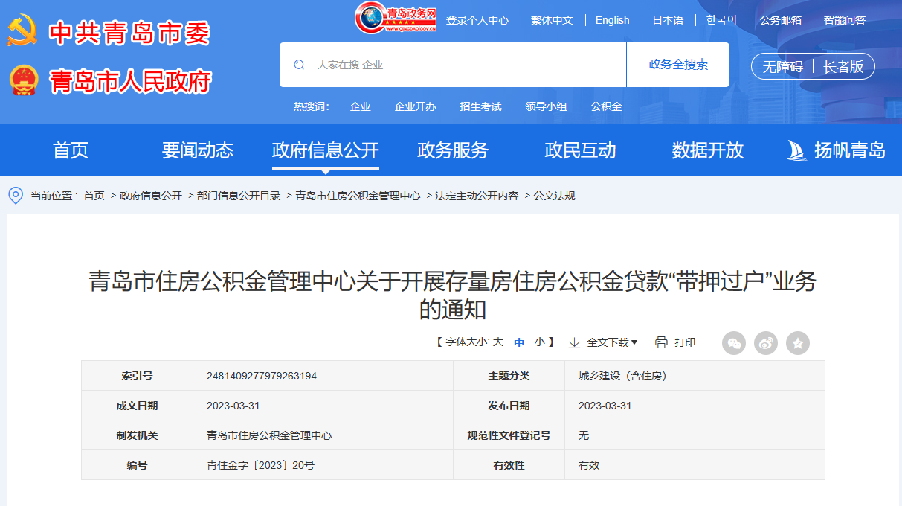Click the star favorite icon
902x506 pixels.
[798, 343]
